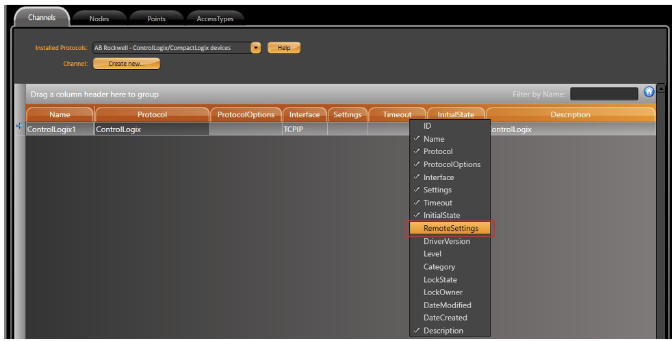Open the Points tab
Screen dimensions: 672x341
(157, 18)
